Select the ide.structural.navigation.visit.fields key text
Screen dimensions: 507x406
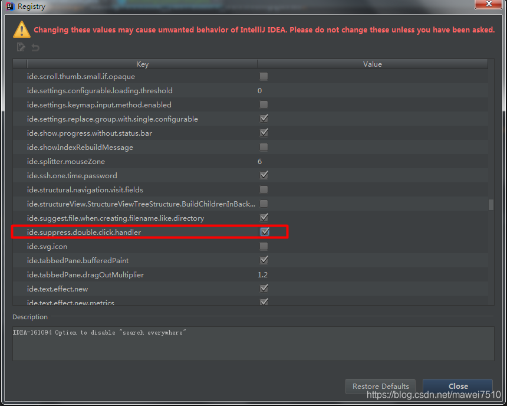pos(85,190)
